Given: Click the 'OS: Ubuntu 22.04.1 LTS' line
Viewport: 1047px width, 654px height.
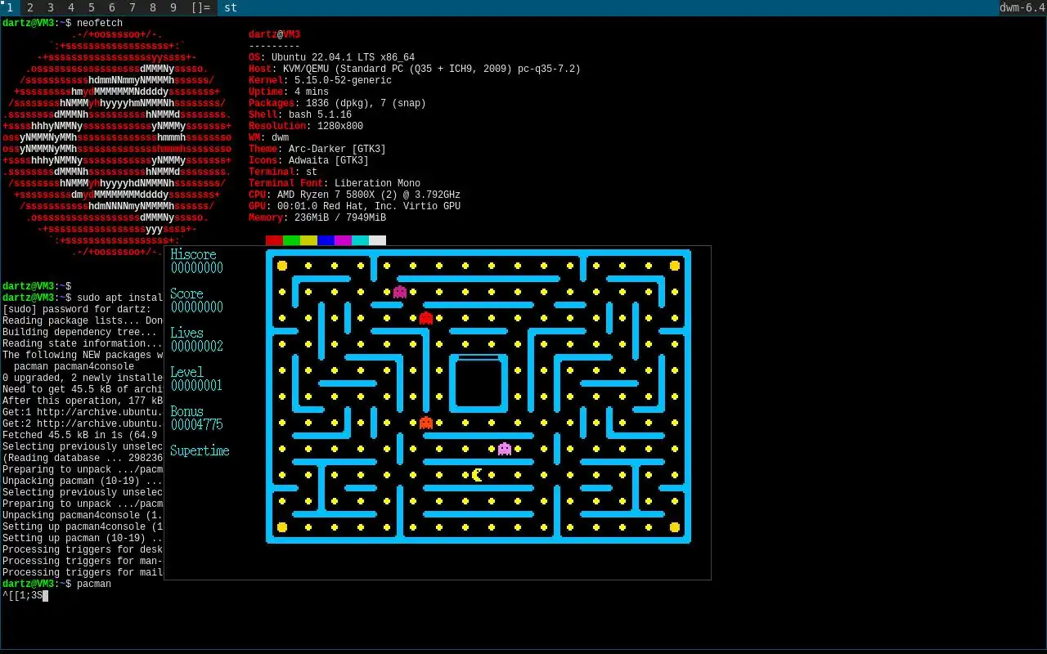Looking at the screenshot, I should point(331,57).
